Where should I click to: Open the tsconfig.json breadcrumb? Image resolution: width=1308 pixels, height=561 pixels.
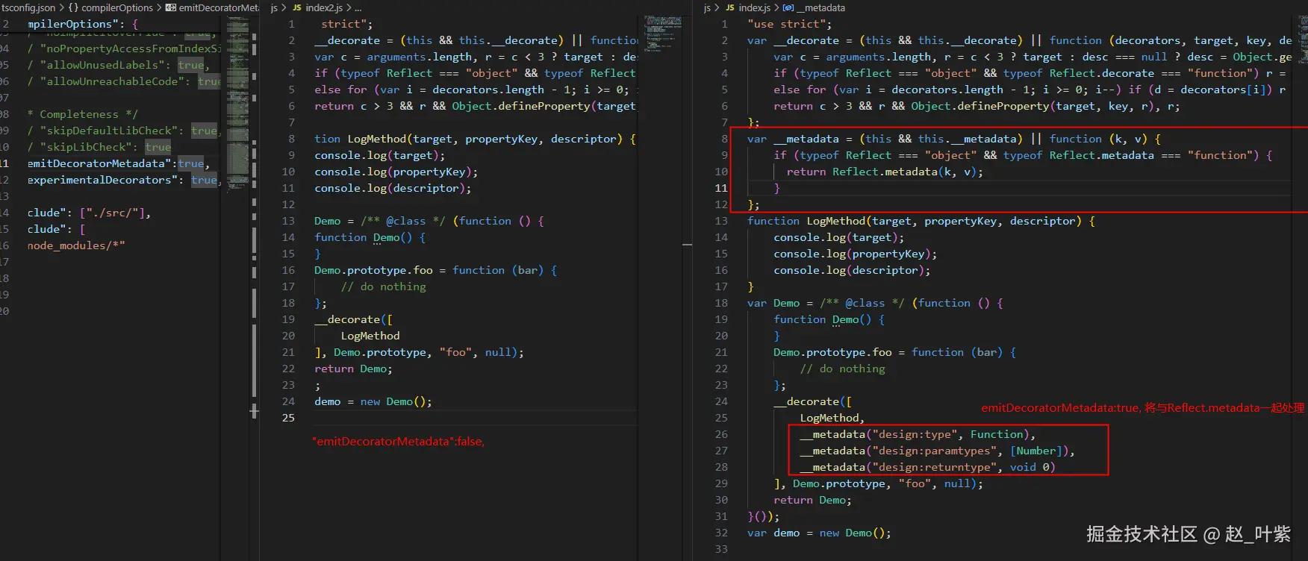[x=28, y=7]
